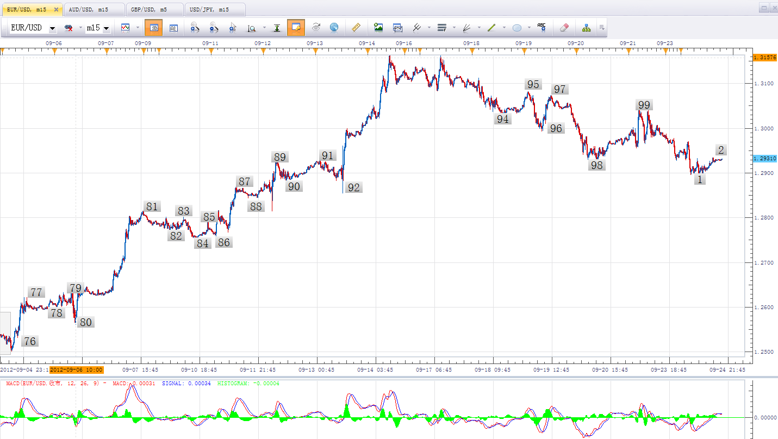Viewport: 778px width, 439px height.
Task: Select the pitchfork drawing tool
Action: 417,28
